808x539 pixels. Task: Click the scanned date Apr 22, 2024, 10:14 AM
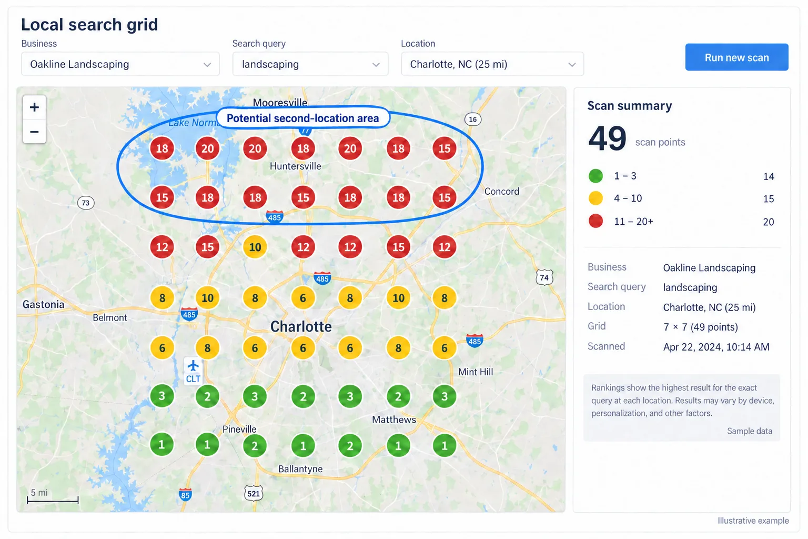pos(716,347)
